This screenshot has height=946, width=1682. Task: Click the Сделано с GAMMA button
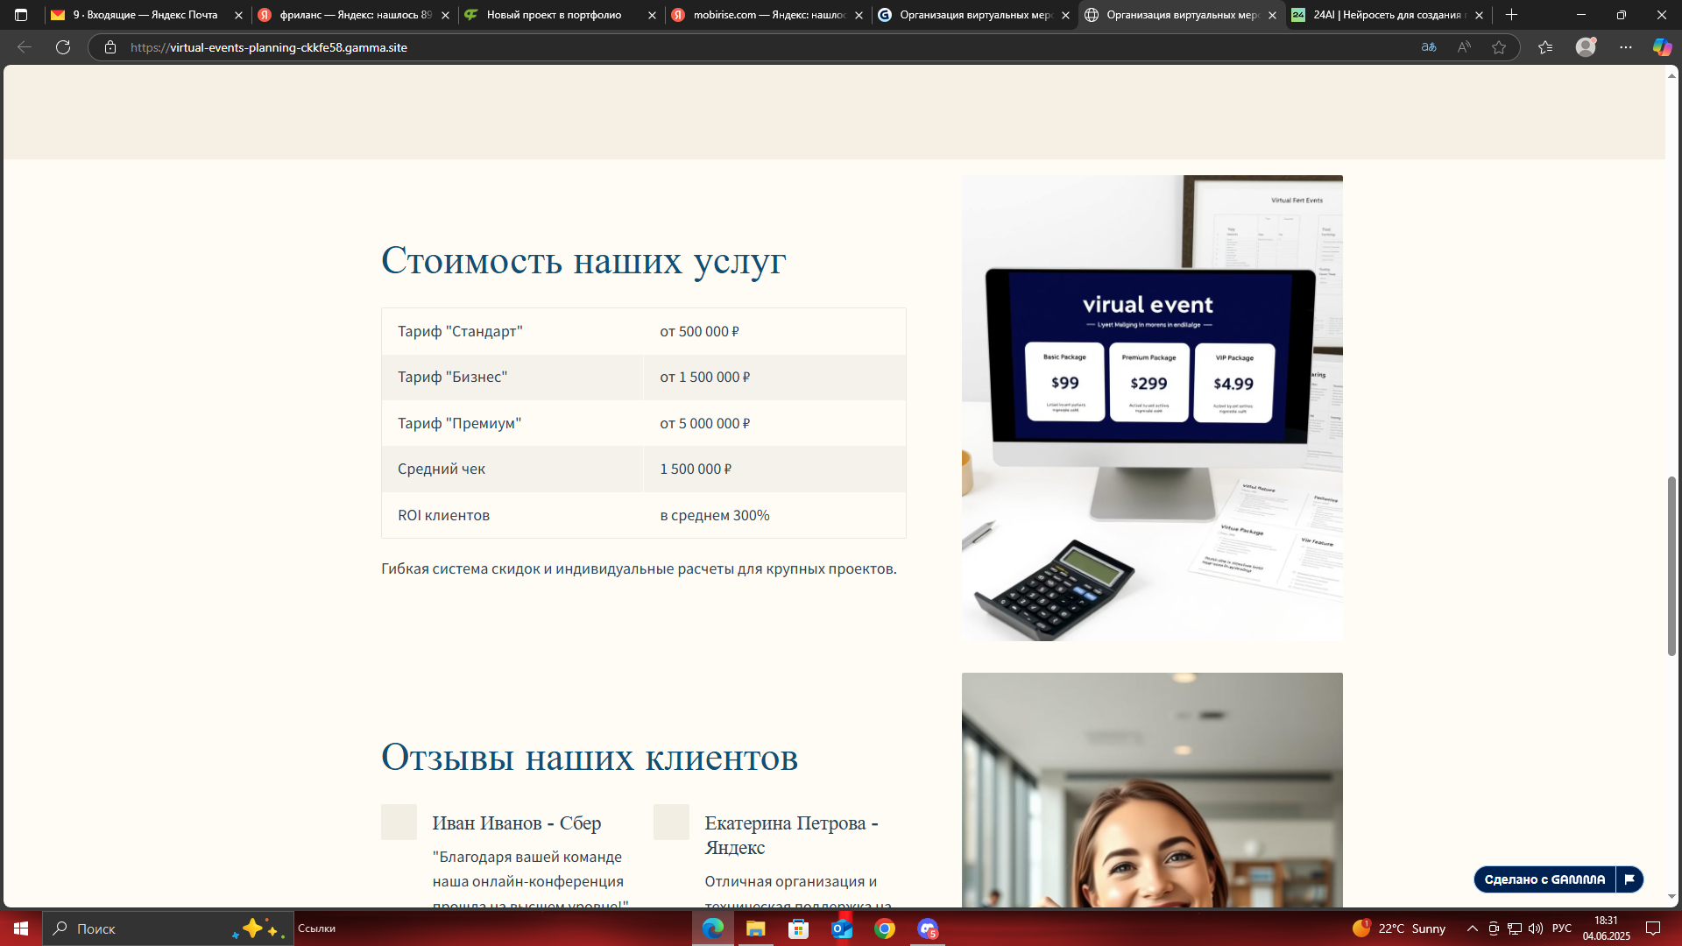(x=1547, y=879)
